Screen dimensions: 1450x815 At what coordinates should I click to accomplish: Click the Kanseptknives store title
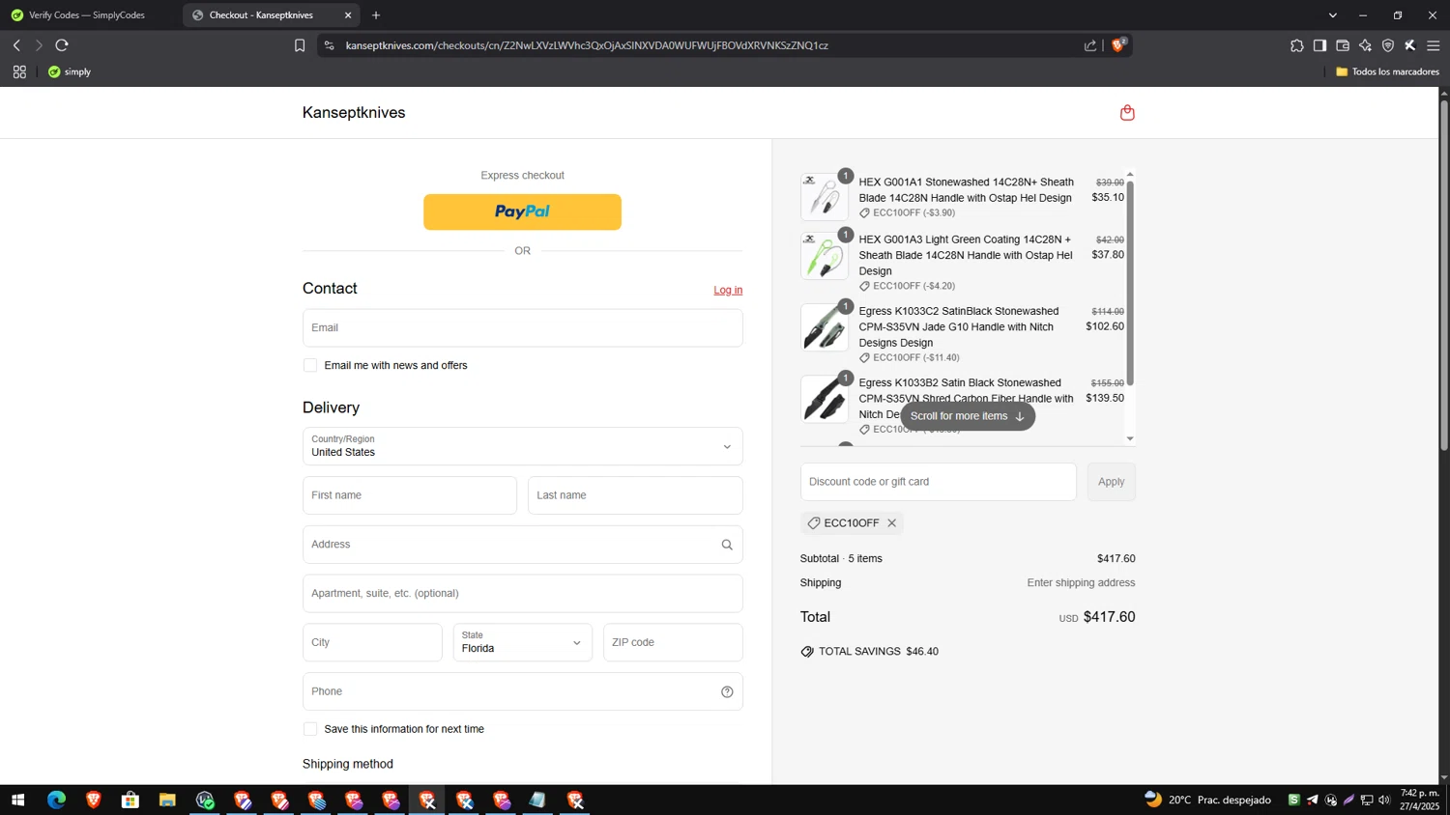(354, 113)
